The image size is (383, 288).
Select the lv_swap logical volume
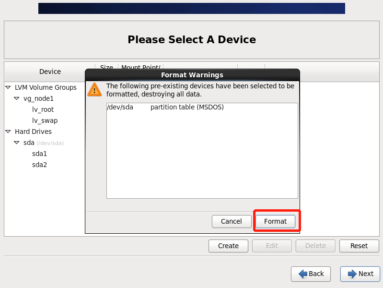(45, 120)
